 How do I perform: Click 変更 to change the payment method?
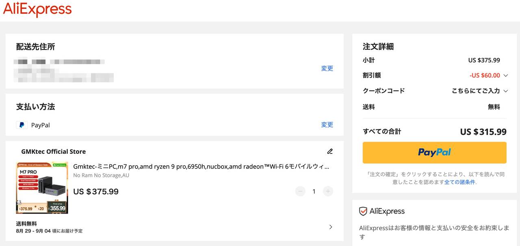click(327, 125)
